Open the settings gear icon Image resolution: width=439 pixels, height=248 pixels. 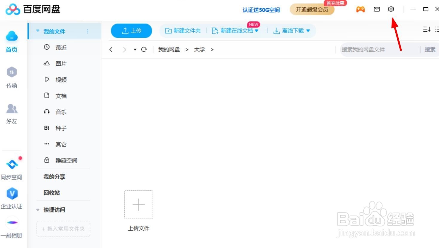pyautogui.click(x=391, y=9)
